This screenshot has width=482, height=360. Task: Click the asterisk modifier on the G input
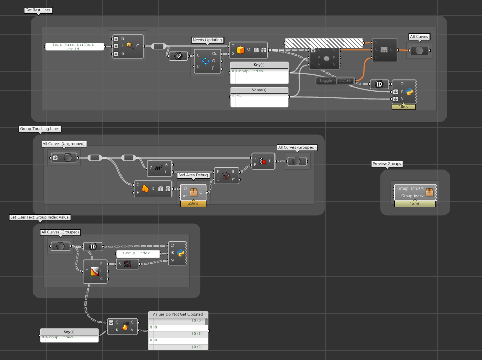116,54
